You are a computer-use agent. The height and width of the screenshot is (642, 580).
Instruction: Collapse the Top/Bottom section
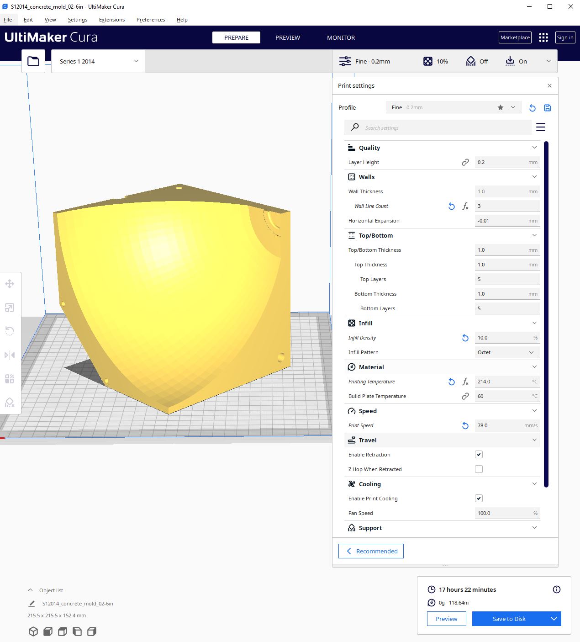pos(534,235)
